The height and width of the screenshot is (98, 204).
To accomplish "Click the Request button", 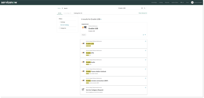I will click(84, 35).
